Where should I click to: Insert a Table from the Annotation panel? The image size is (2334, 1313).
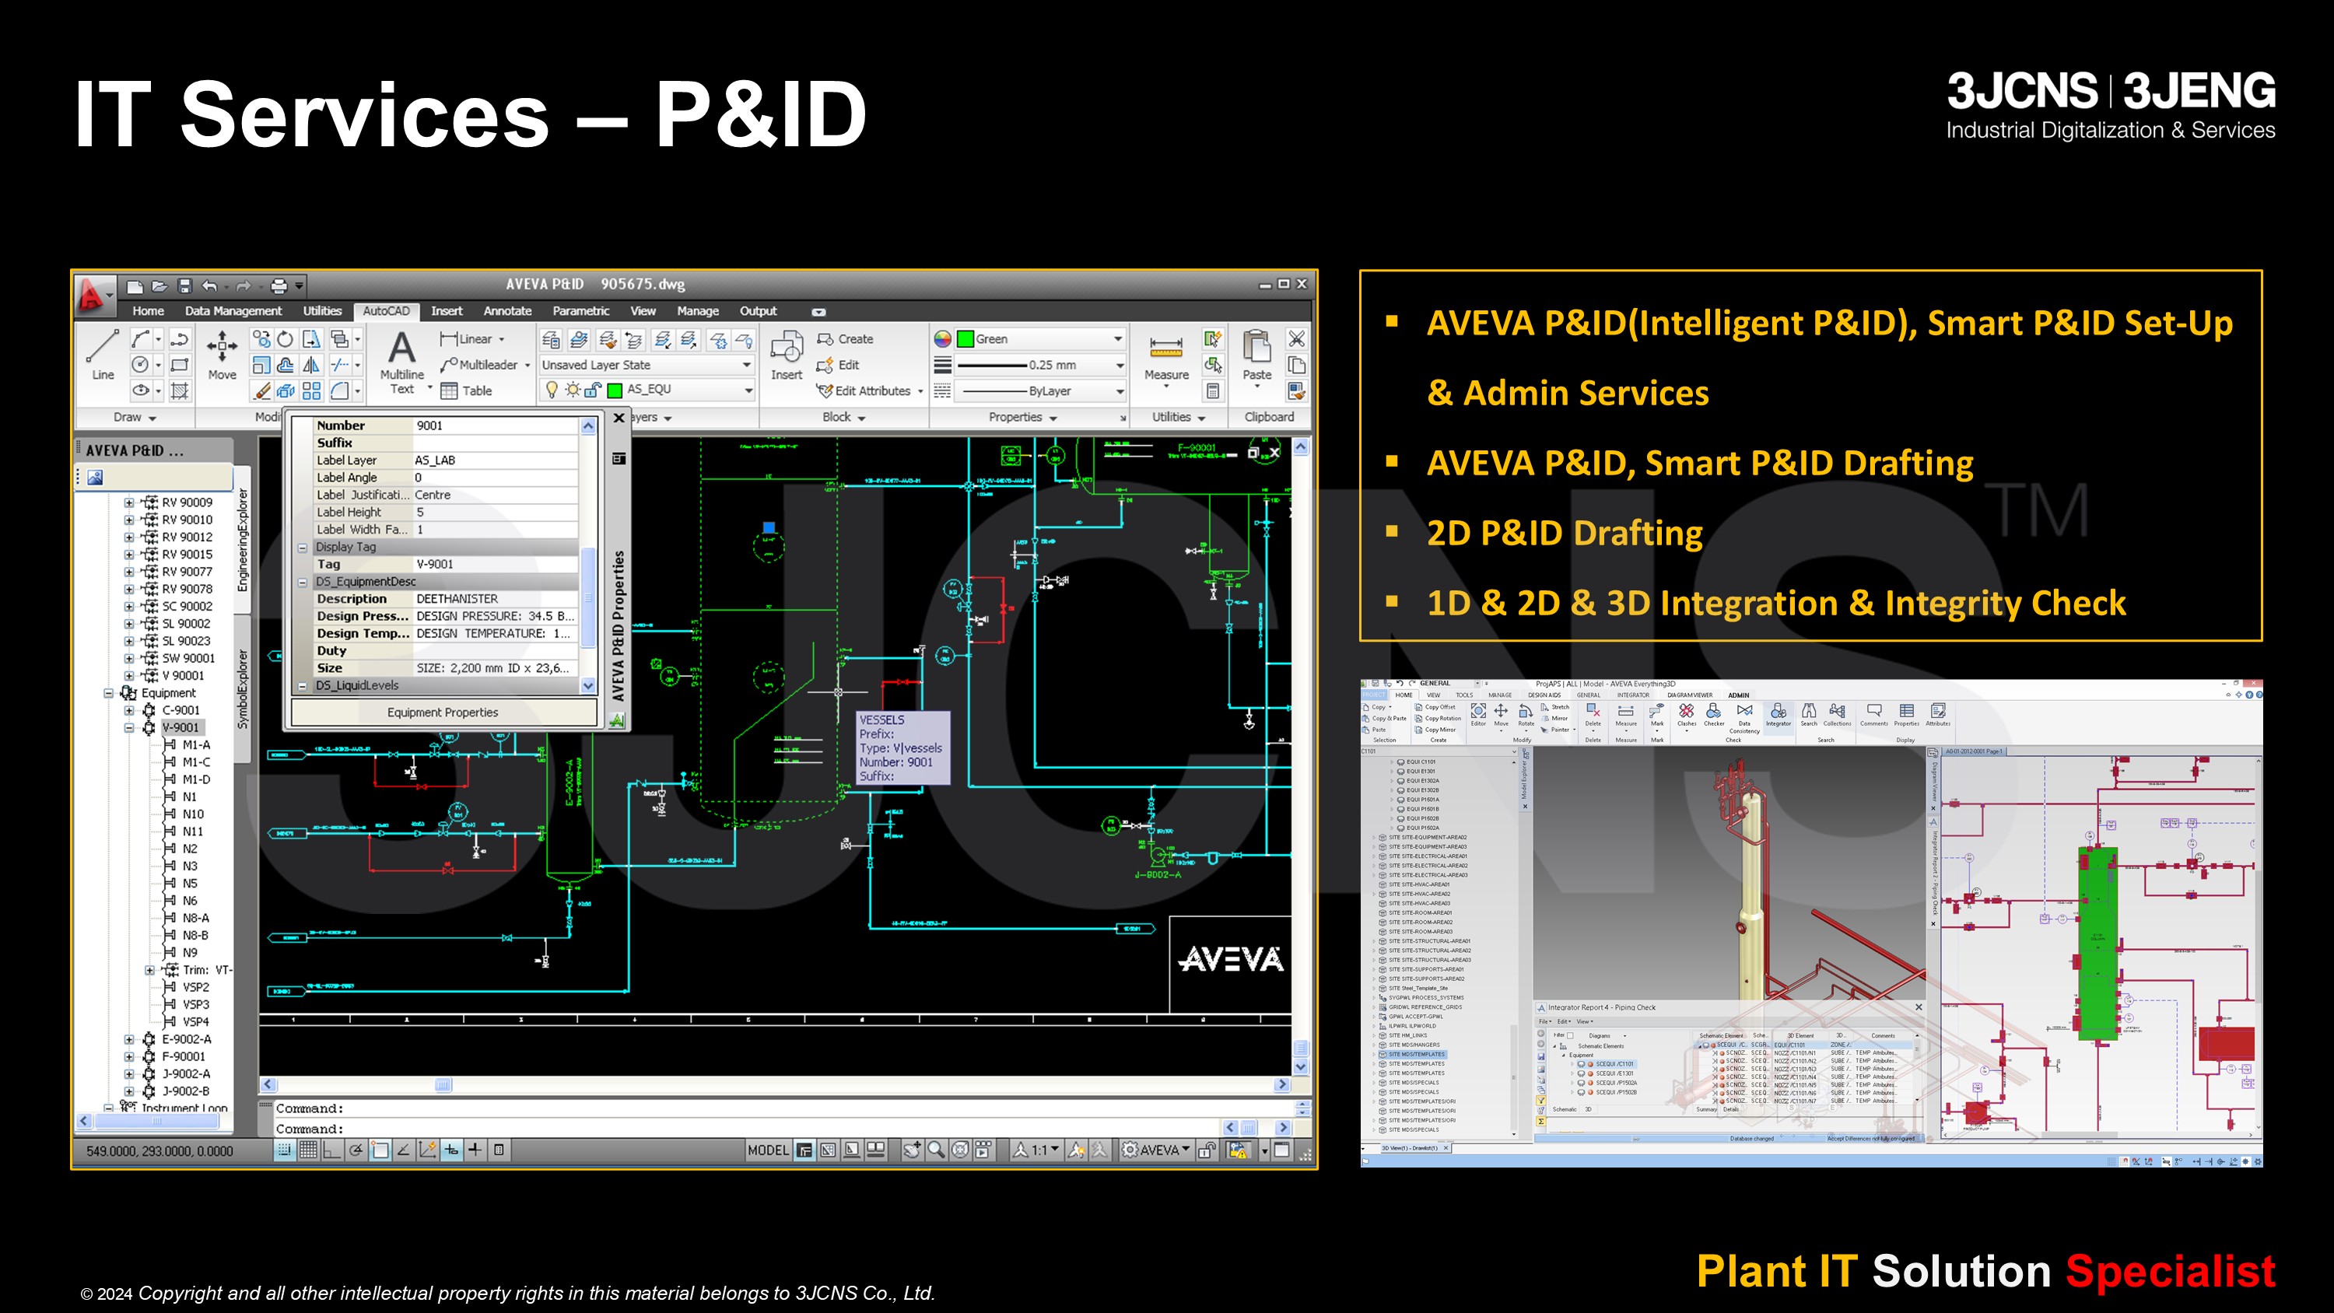(467, 390)
